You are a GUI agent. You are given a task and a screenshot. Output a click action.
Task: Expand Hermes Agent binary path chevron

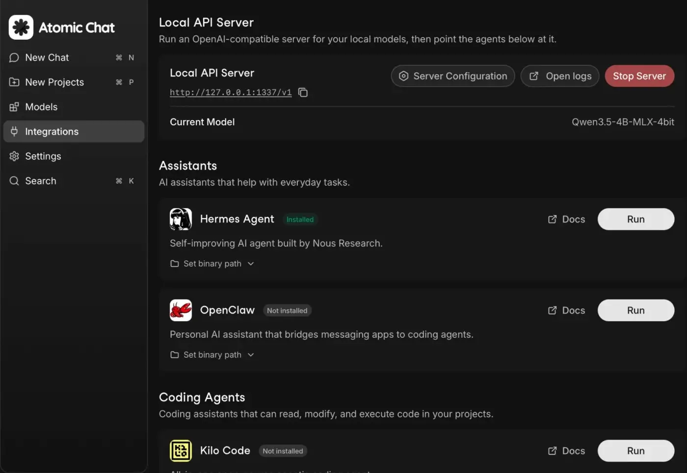pos(251,264)
